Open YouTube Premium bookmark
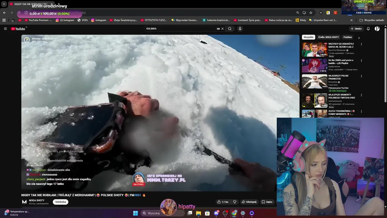Image resolution: width=387 pixels, height=218 pixels. (38, 20)
